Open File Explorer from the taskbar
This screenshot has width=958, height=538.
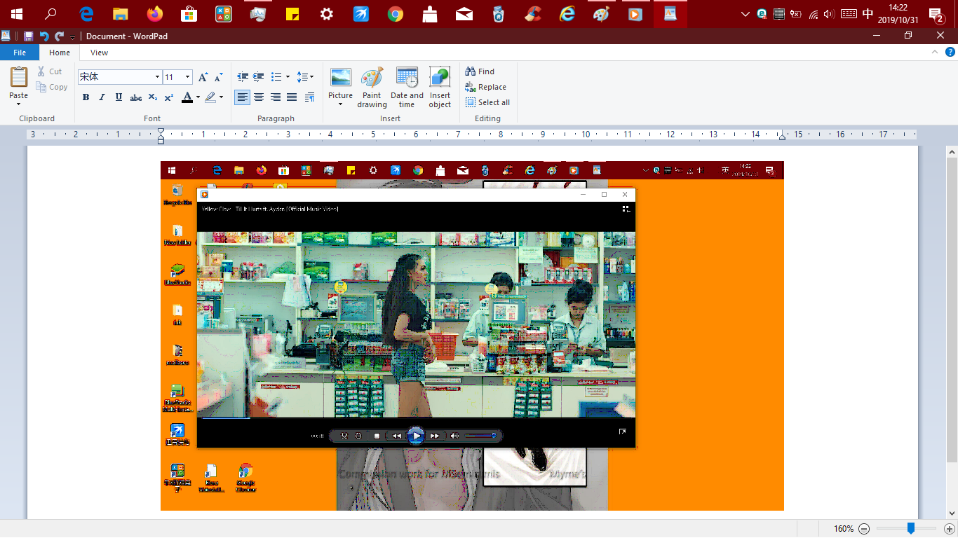pyautogui.click(x=120, y=14)
